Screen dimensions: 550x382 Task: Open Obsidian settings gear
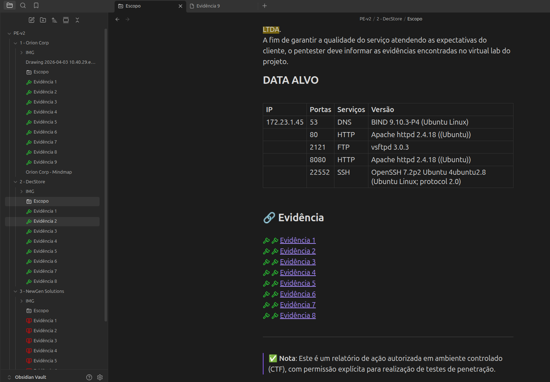click(100, 377)
